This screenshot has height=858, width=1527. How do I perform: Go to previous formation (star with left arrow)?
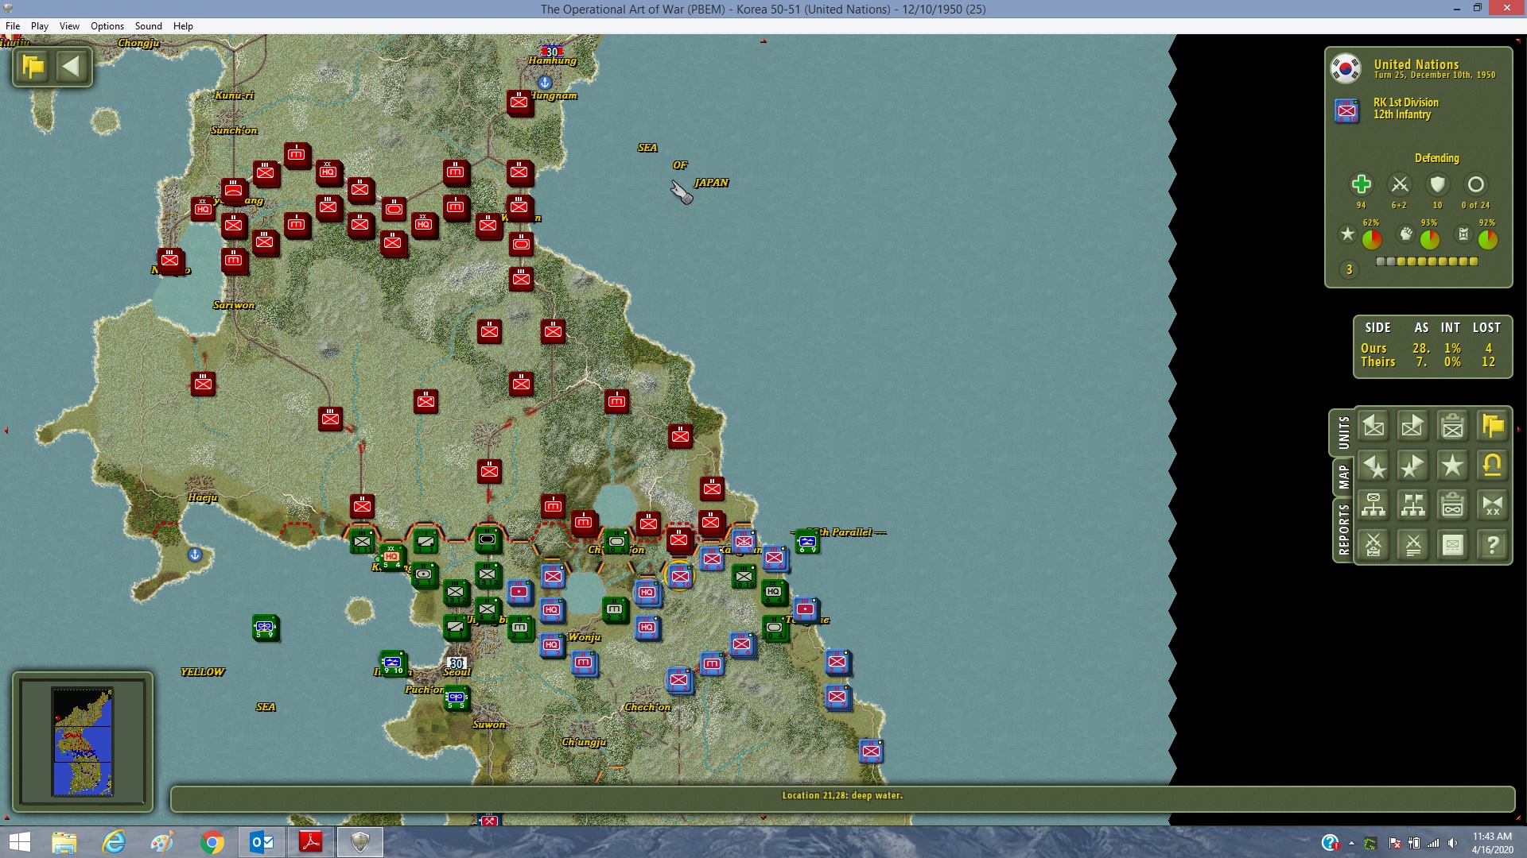[1374, 466]
